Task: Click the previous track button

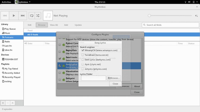Action: (x=5, y=16)
